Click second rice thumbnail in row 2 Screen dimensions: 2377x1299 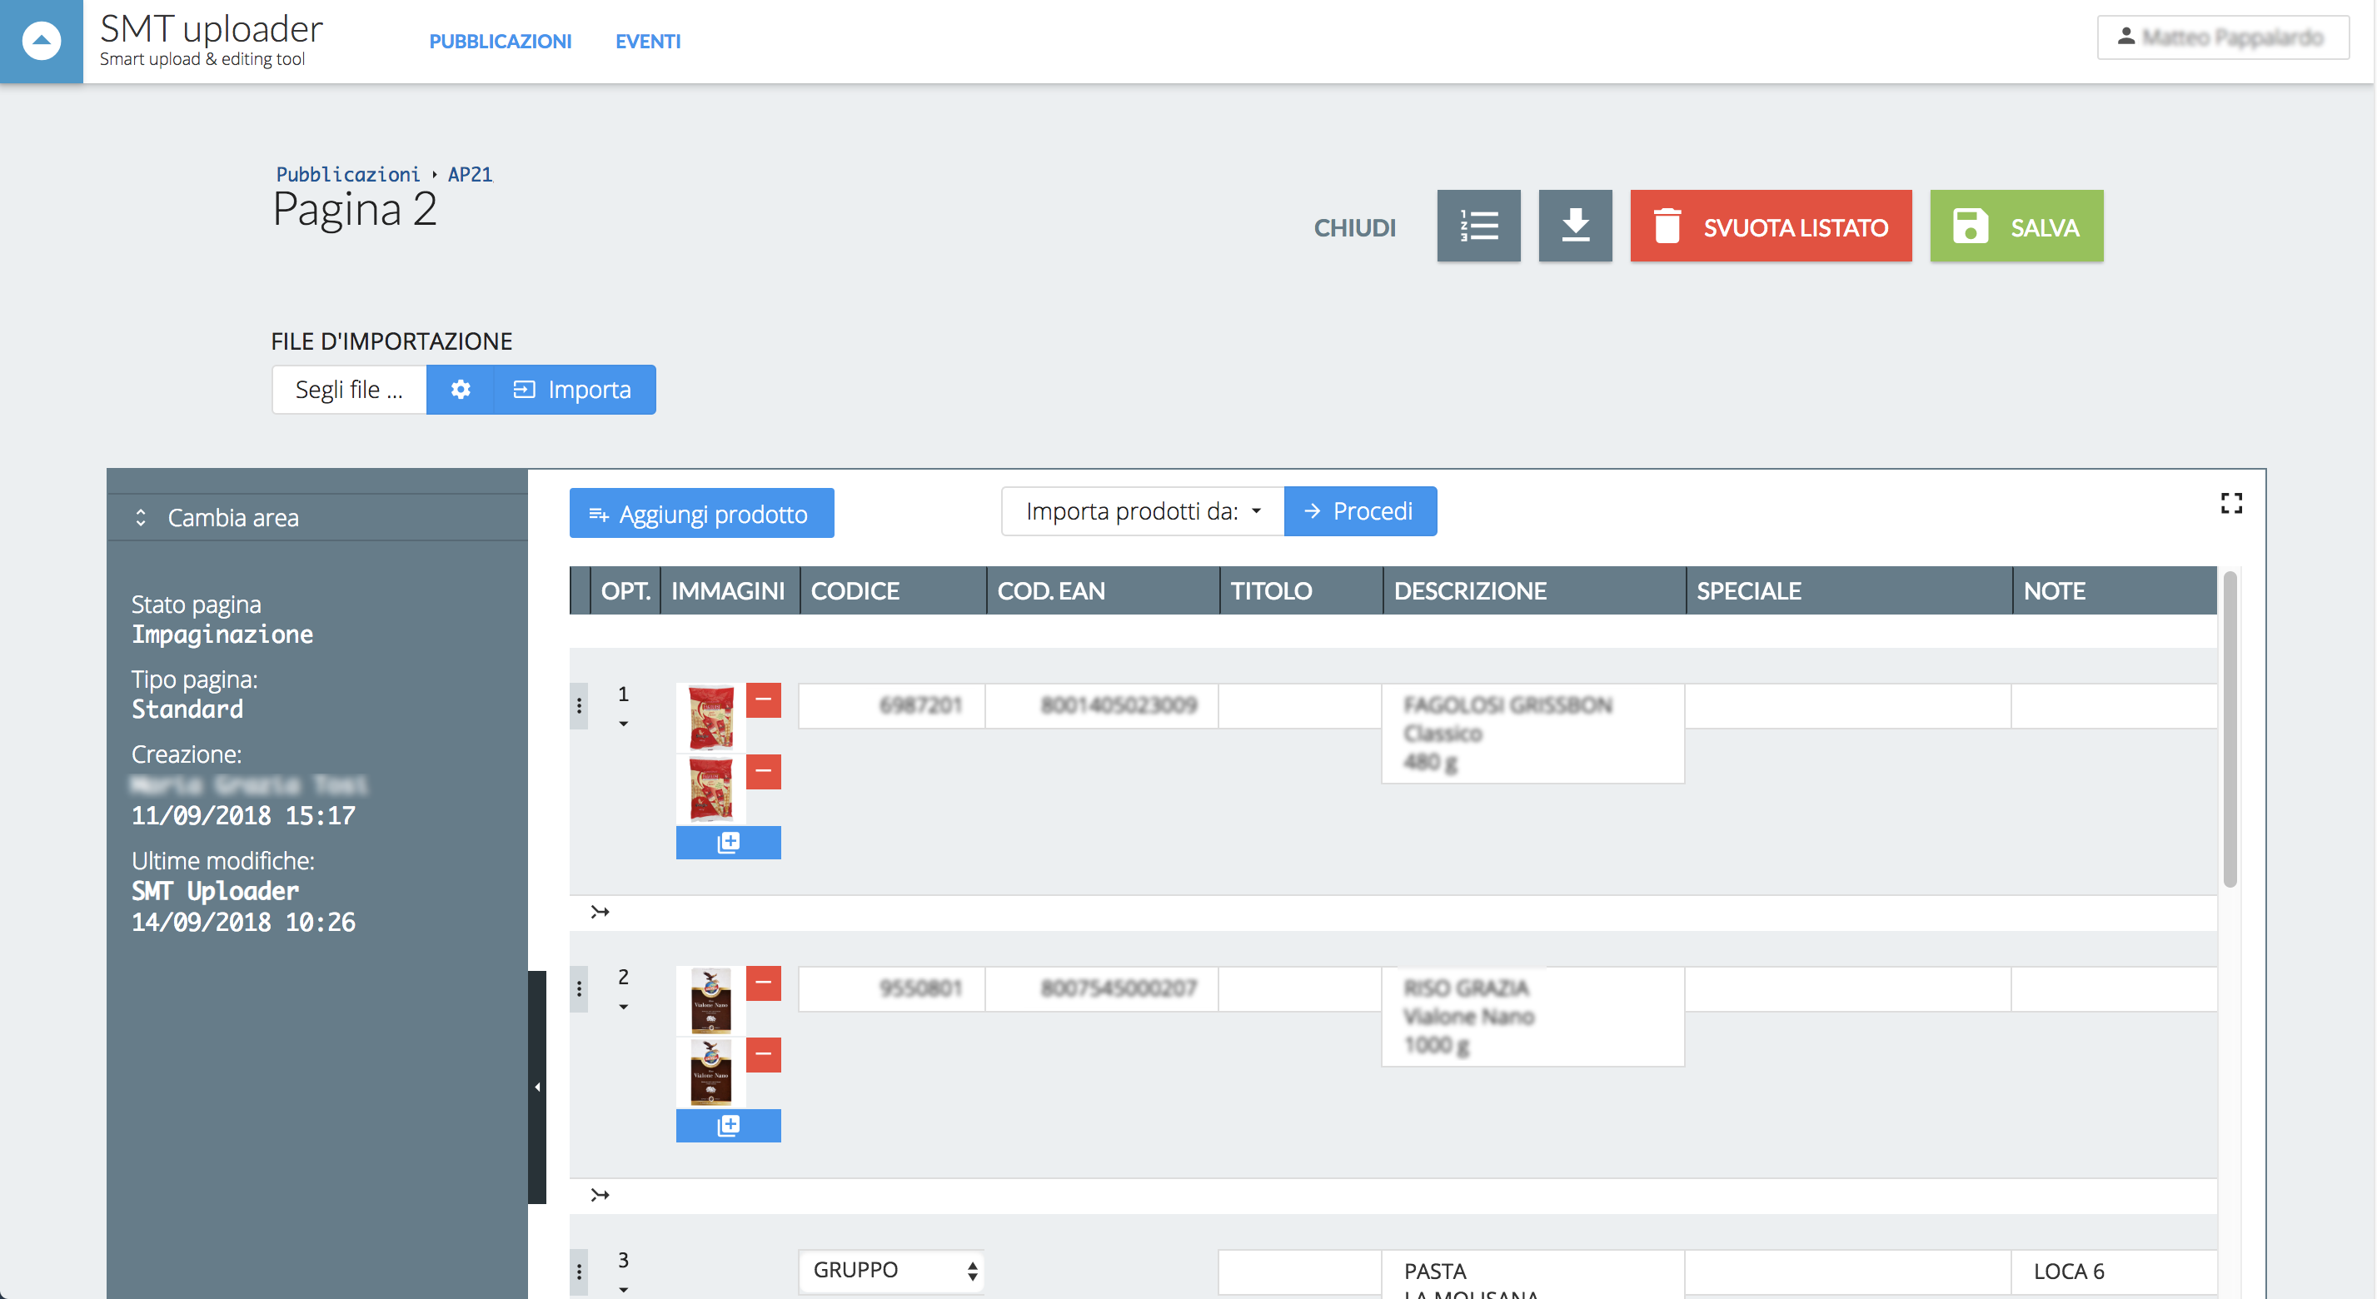point(710,1073)
